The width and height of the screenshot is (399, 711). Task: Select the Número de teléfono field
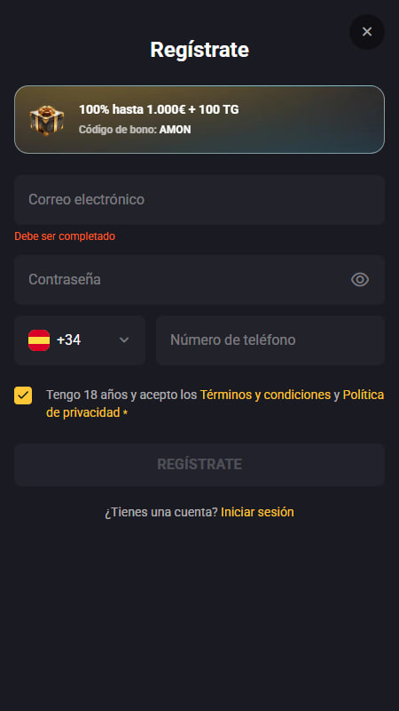(x=270, y=340)
